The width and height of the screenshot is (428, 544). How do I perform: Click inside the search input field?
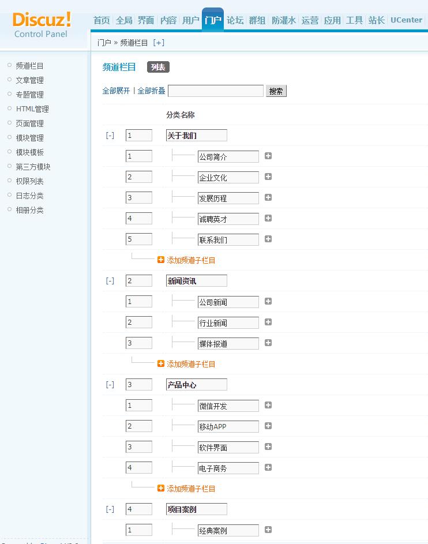point(216,91)
